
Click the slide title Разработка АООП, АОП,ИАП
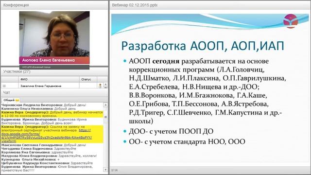click(x=203, y=46)
